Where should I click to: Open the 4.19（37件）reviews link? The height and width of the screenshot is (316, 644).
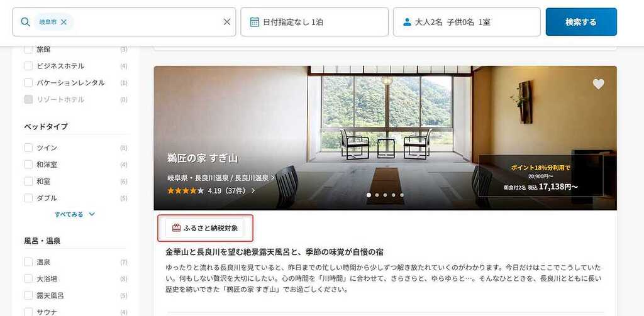click(231, 191)
